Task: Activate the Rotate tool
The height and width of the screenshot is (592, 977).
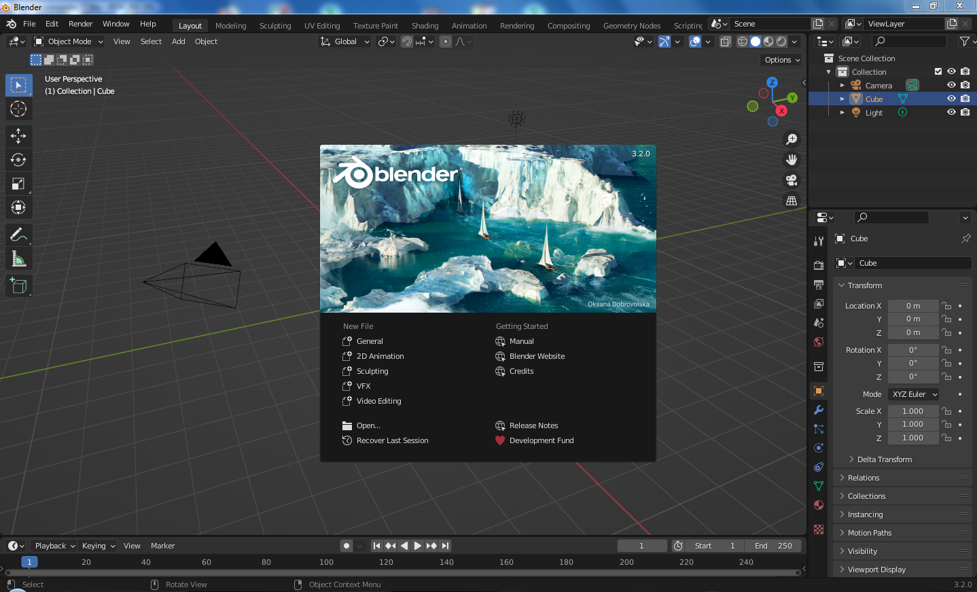Action: click(18, 160)
